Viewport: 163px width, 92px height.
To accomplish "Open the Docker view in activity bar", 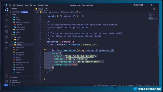I will (7, 42).
